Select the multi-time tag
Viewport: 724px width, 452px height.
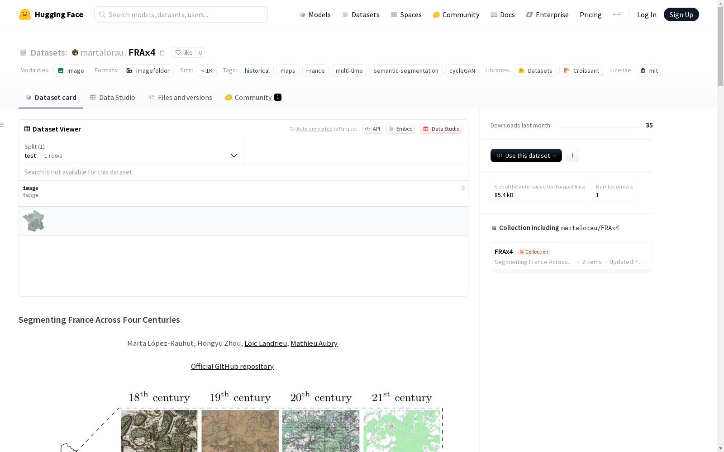(x=349, y=71)
